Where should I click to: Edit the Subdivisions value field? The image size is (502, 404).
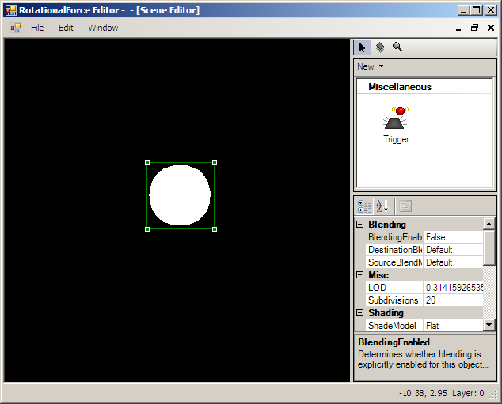452,300
